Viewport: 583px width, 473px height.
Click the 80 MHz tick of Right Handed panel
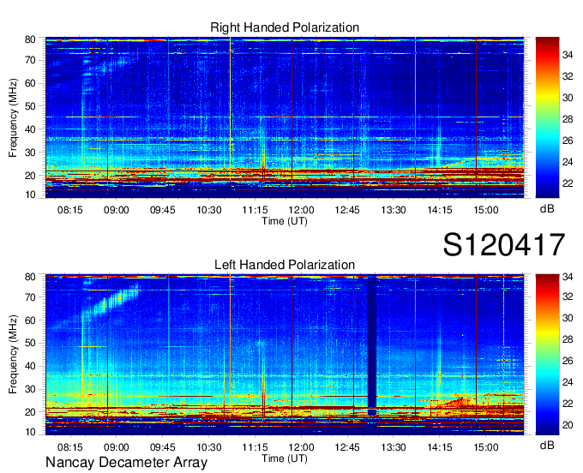30,39
